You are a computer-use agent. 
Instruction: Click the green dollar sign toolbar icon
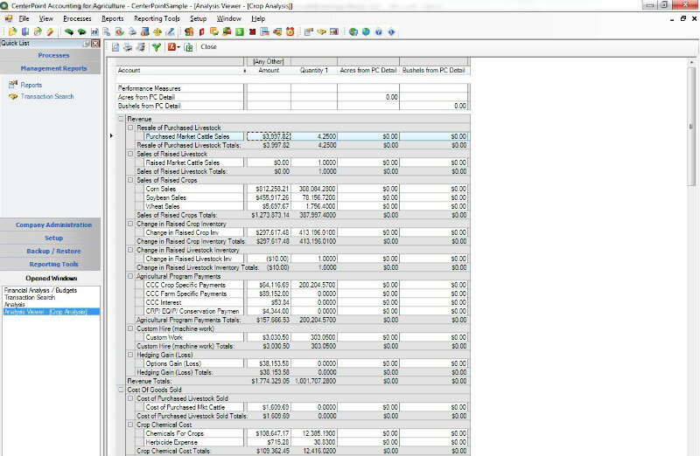(x=239, y=31)
